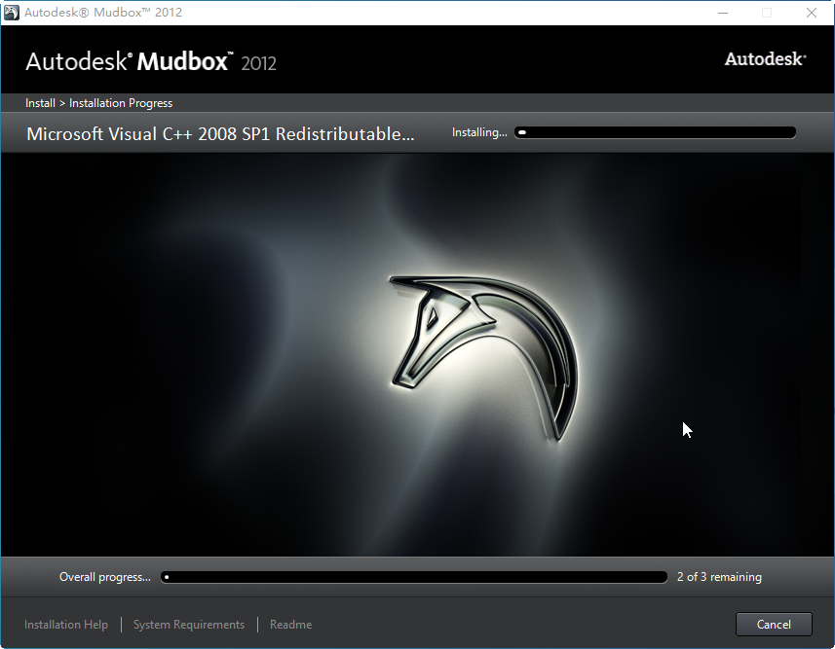Click the "Install > Installation Progress" breadcrumb
Screen dimensions: 835x649
99,103
